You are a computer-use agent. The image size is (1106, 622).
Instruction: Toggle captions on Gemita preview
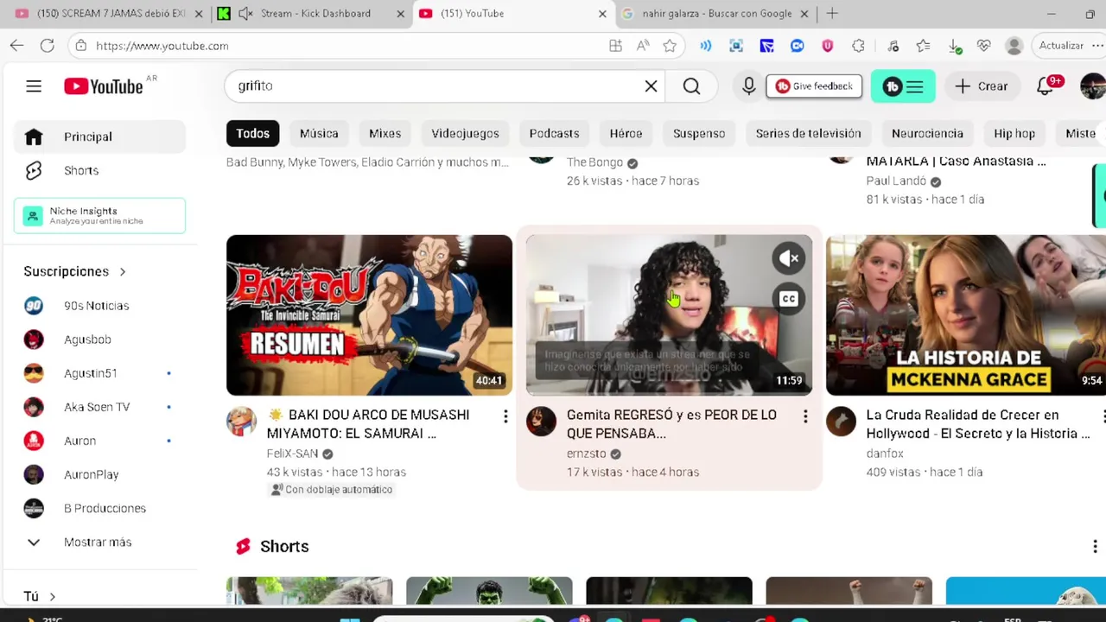pyautogui.click(x=789, y=299)
